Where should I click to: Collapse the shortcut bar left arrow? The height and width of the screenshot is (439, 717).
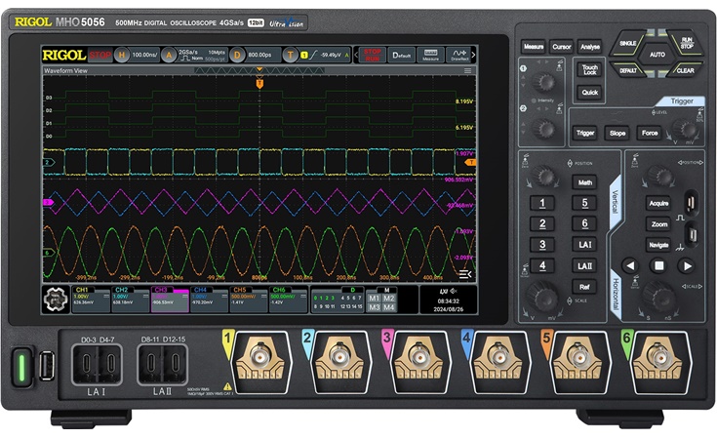pos(356,55)
